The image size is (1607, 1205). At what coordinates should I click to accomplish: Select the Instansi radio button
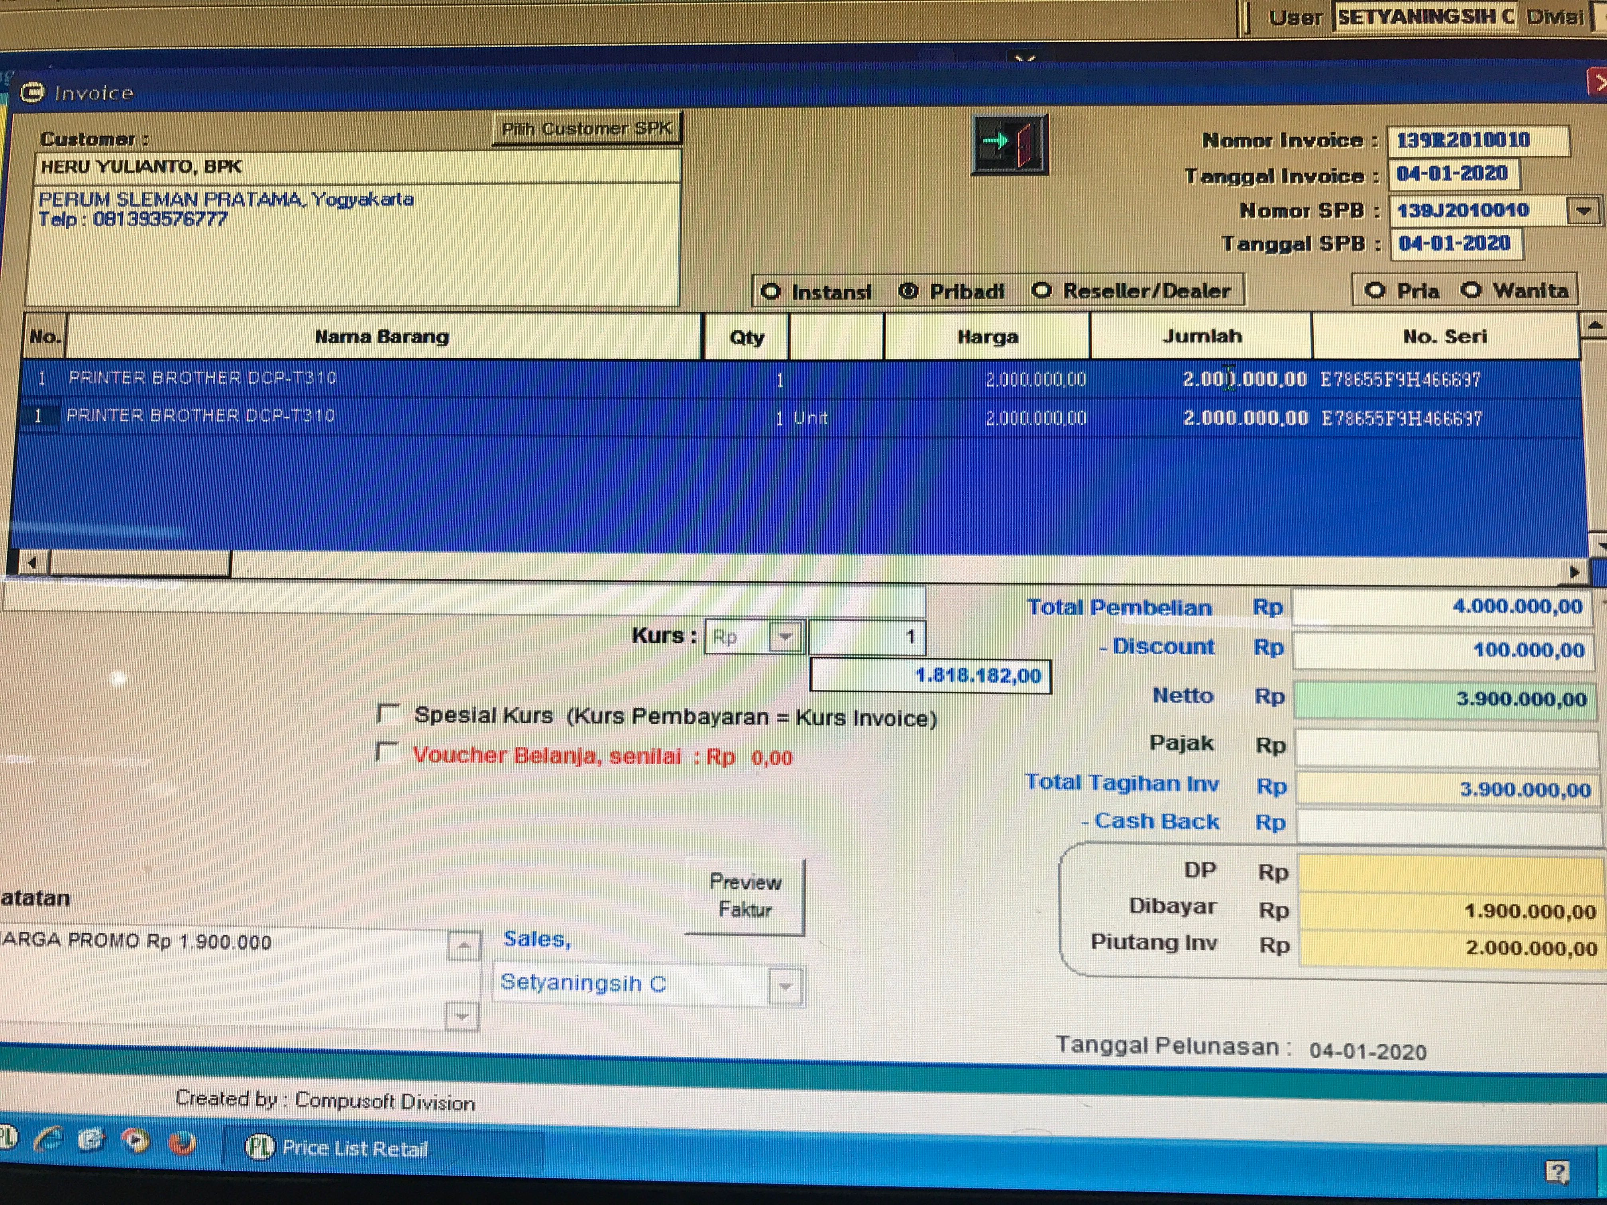[x=770, y=292]
